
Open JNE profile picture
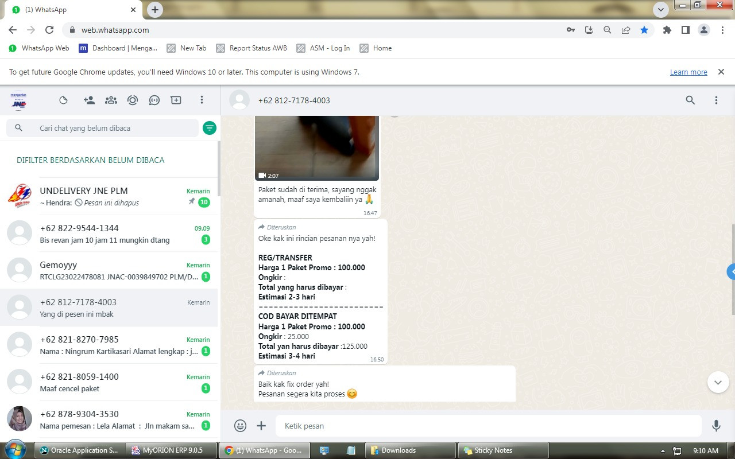click(19, 100)
